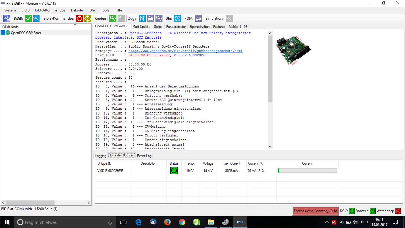The width and height of the screenshot is (405, 228).
Task: Open Google Chrome from the taskbar
Action: point(182,222)
